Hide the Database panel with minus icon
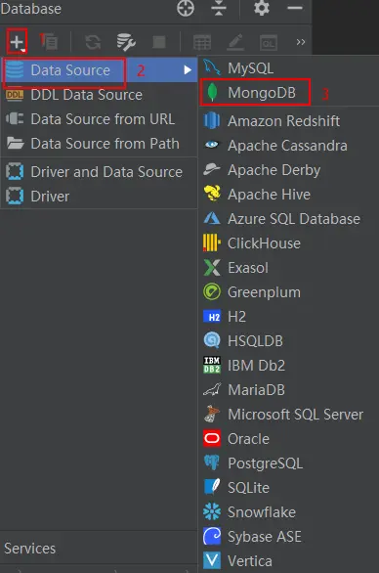The width and height of the screenshot is (379, 573). coord(295,8)
